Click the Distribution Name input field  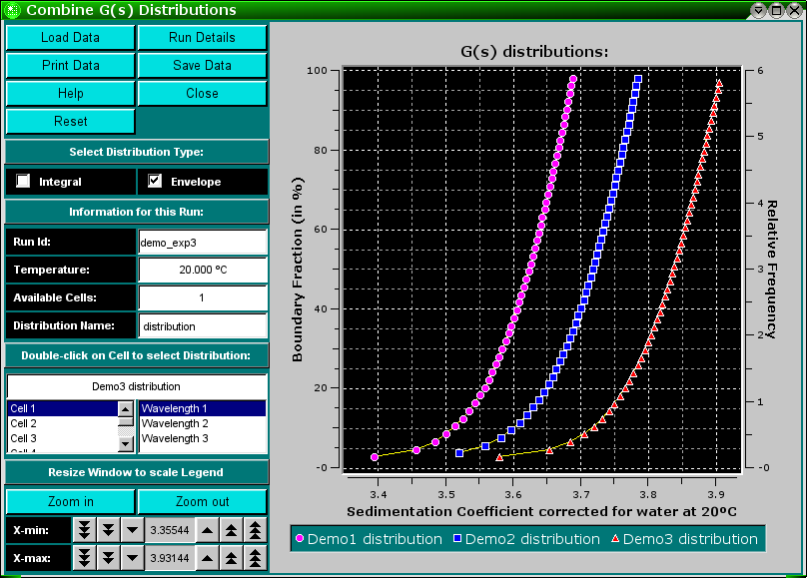pyautogui.click(x=203, y=325)
